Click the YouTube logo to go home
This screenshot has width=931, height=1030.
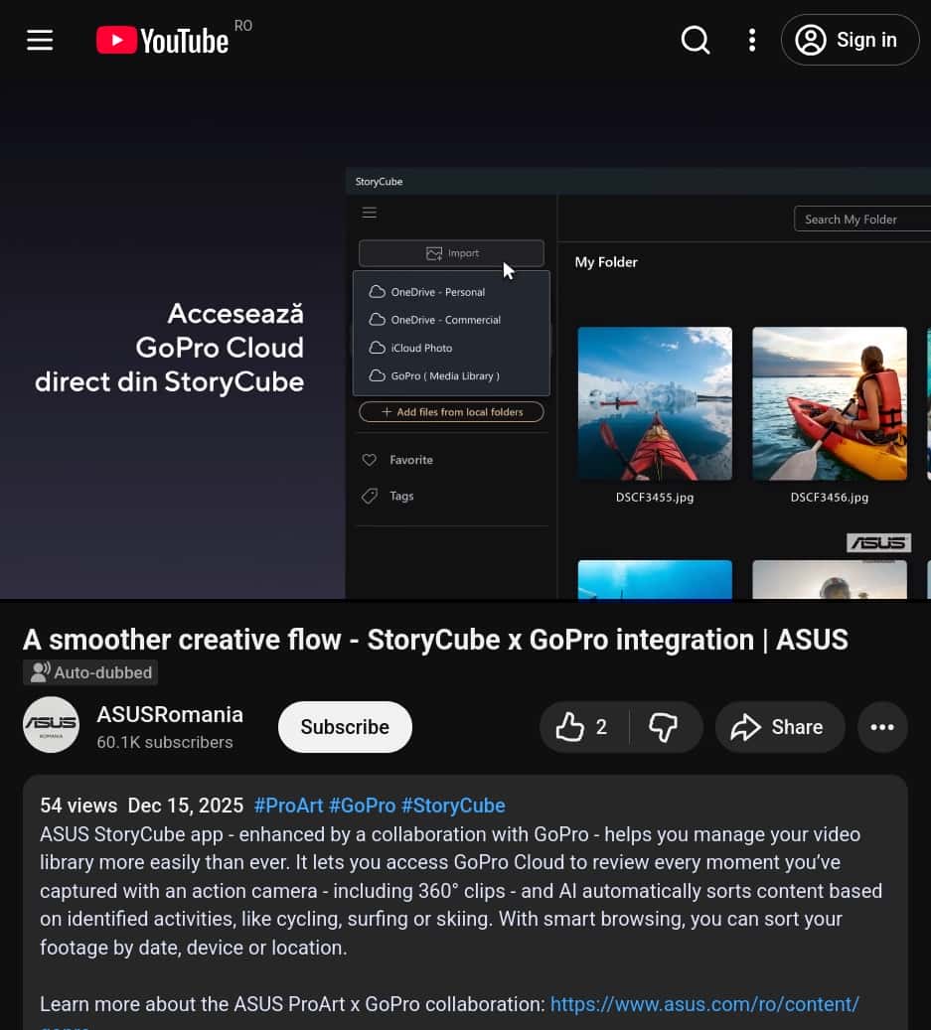point(163,40)
